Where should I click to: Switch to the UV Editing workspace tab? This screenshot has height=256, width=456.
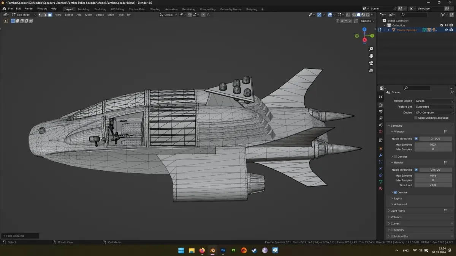(117, 9)
